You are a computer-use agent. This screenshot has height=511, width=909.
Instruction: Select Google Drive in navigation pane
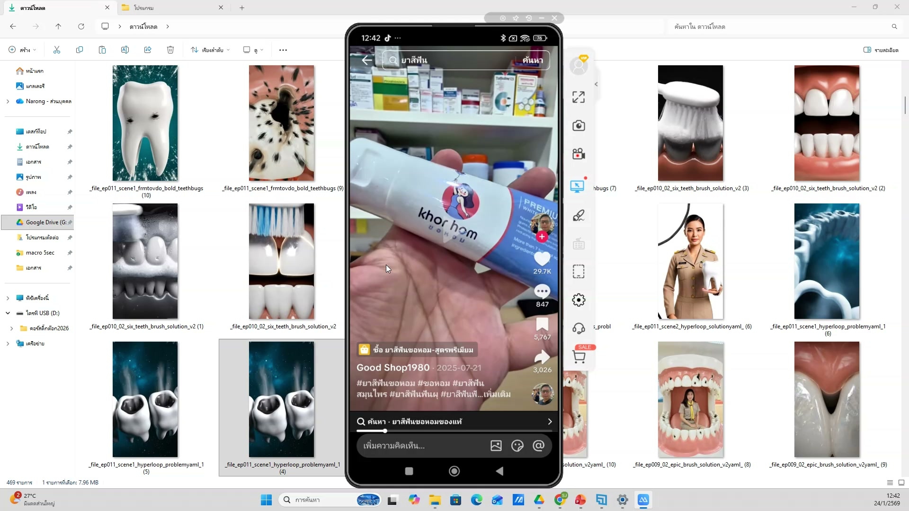tap(42, 222)
